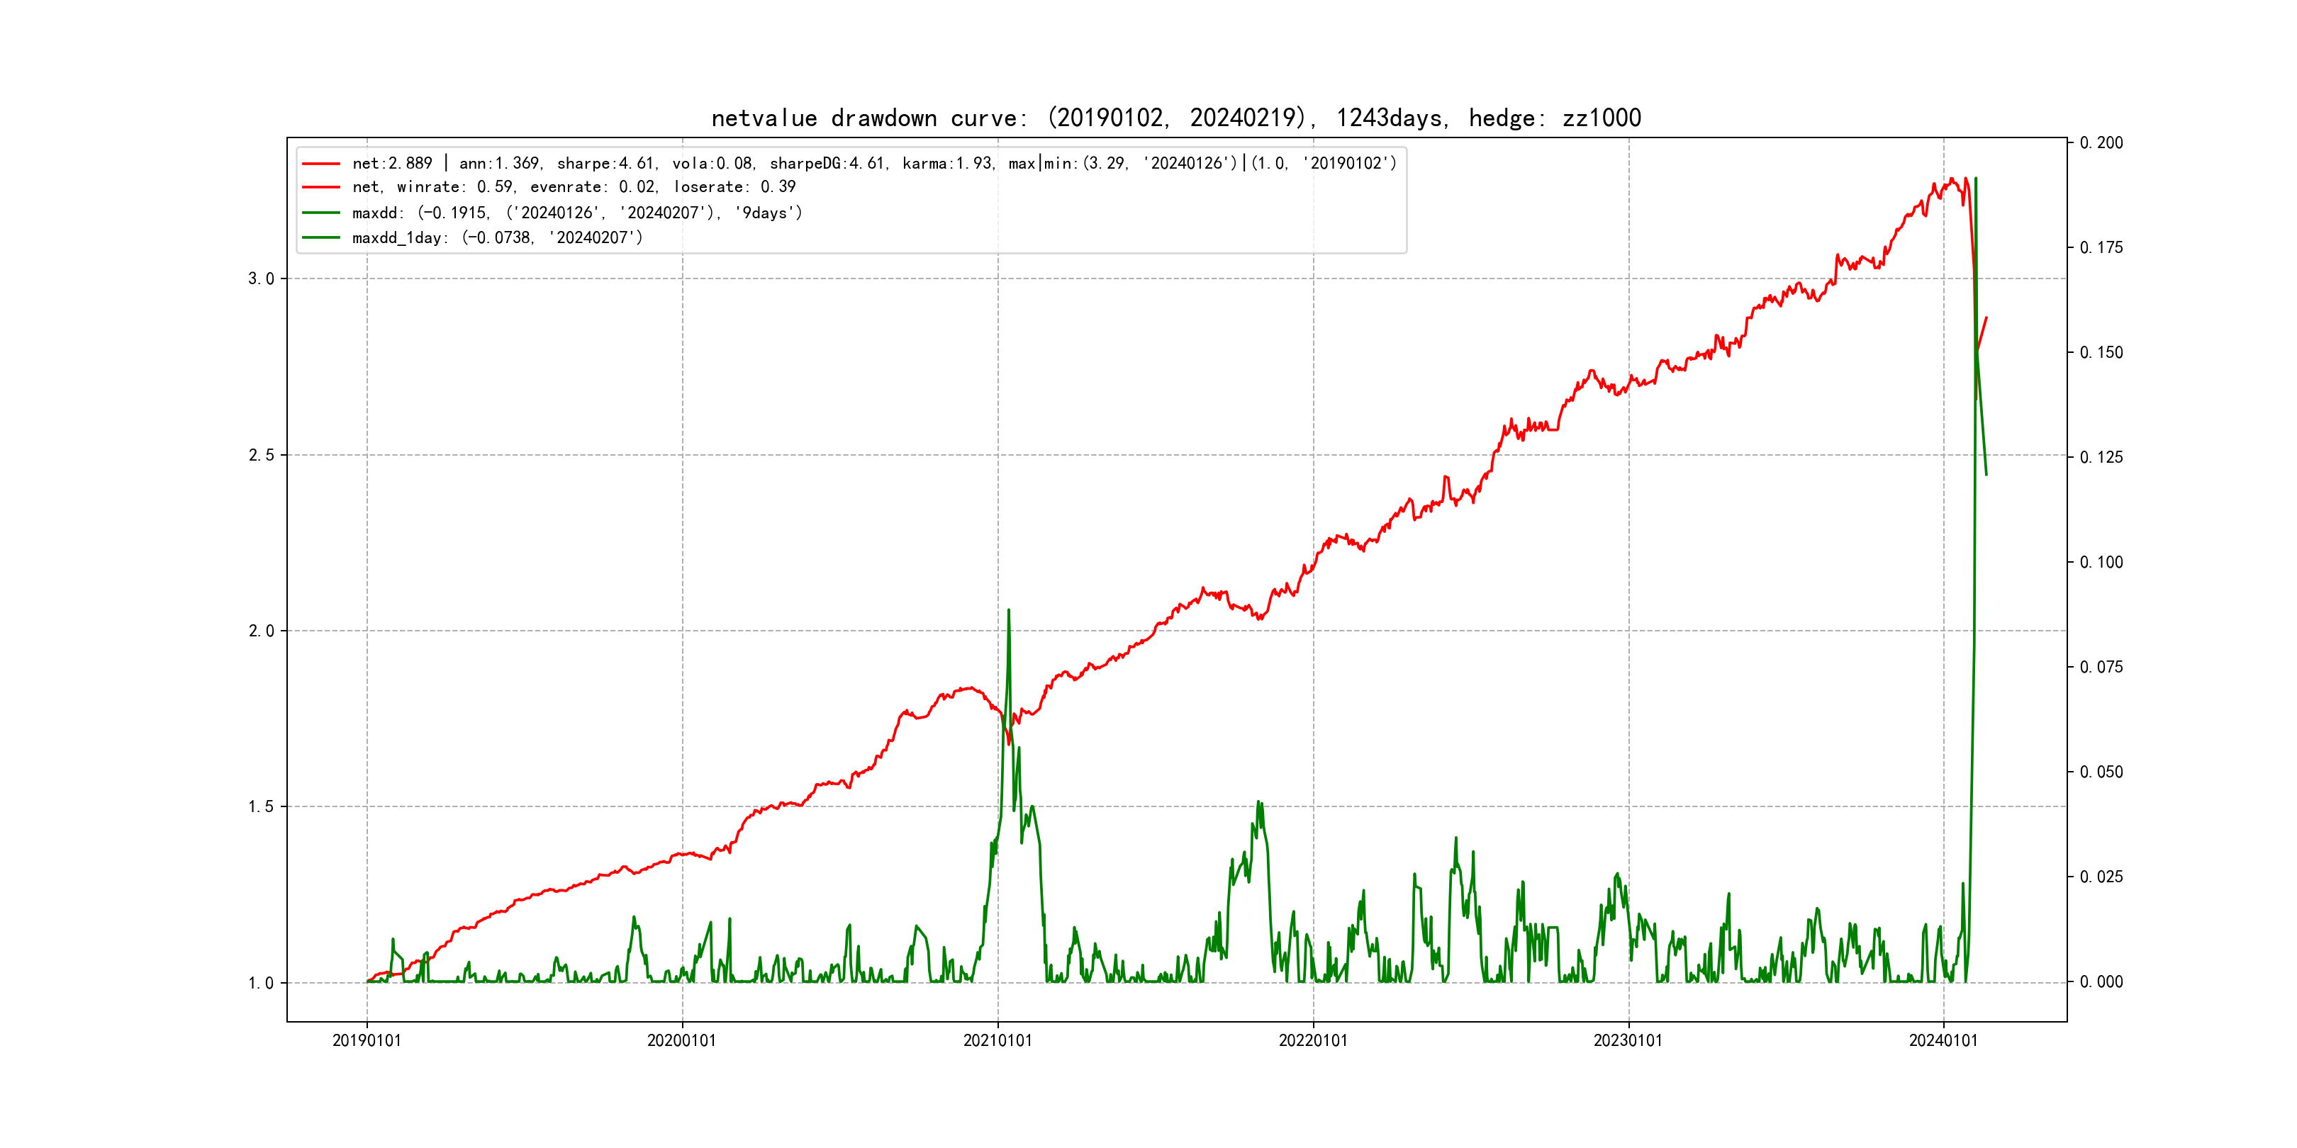Click the 20200101 x-axis date label

pyautogui.click(x=681, y=1041)
